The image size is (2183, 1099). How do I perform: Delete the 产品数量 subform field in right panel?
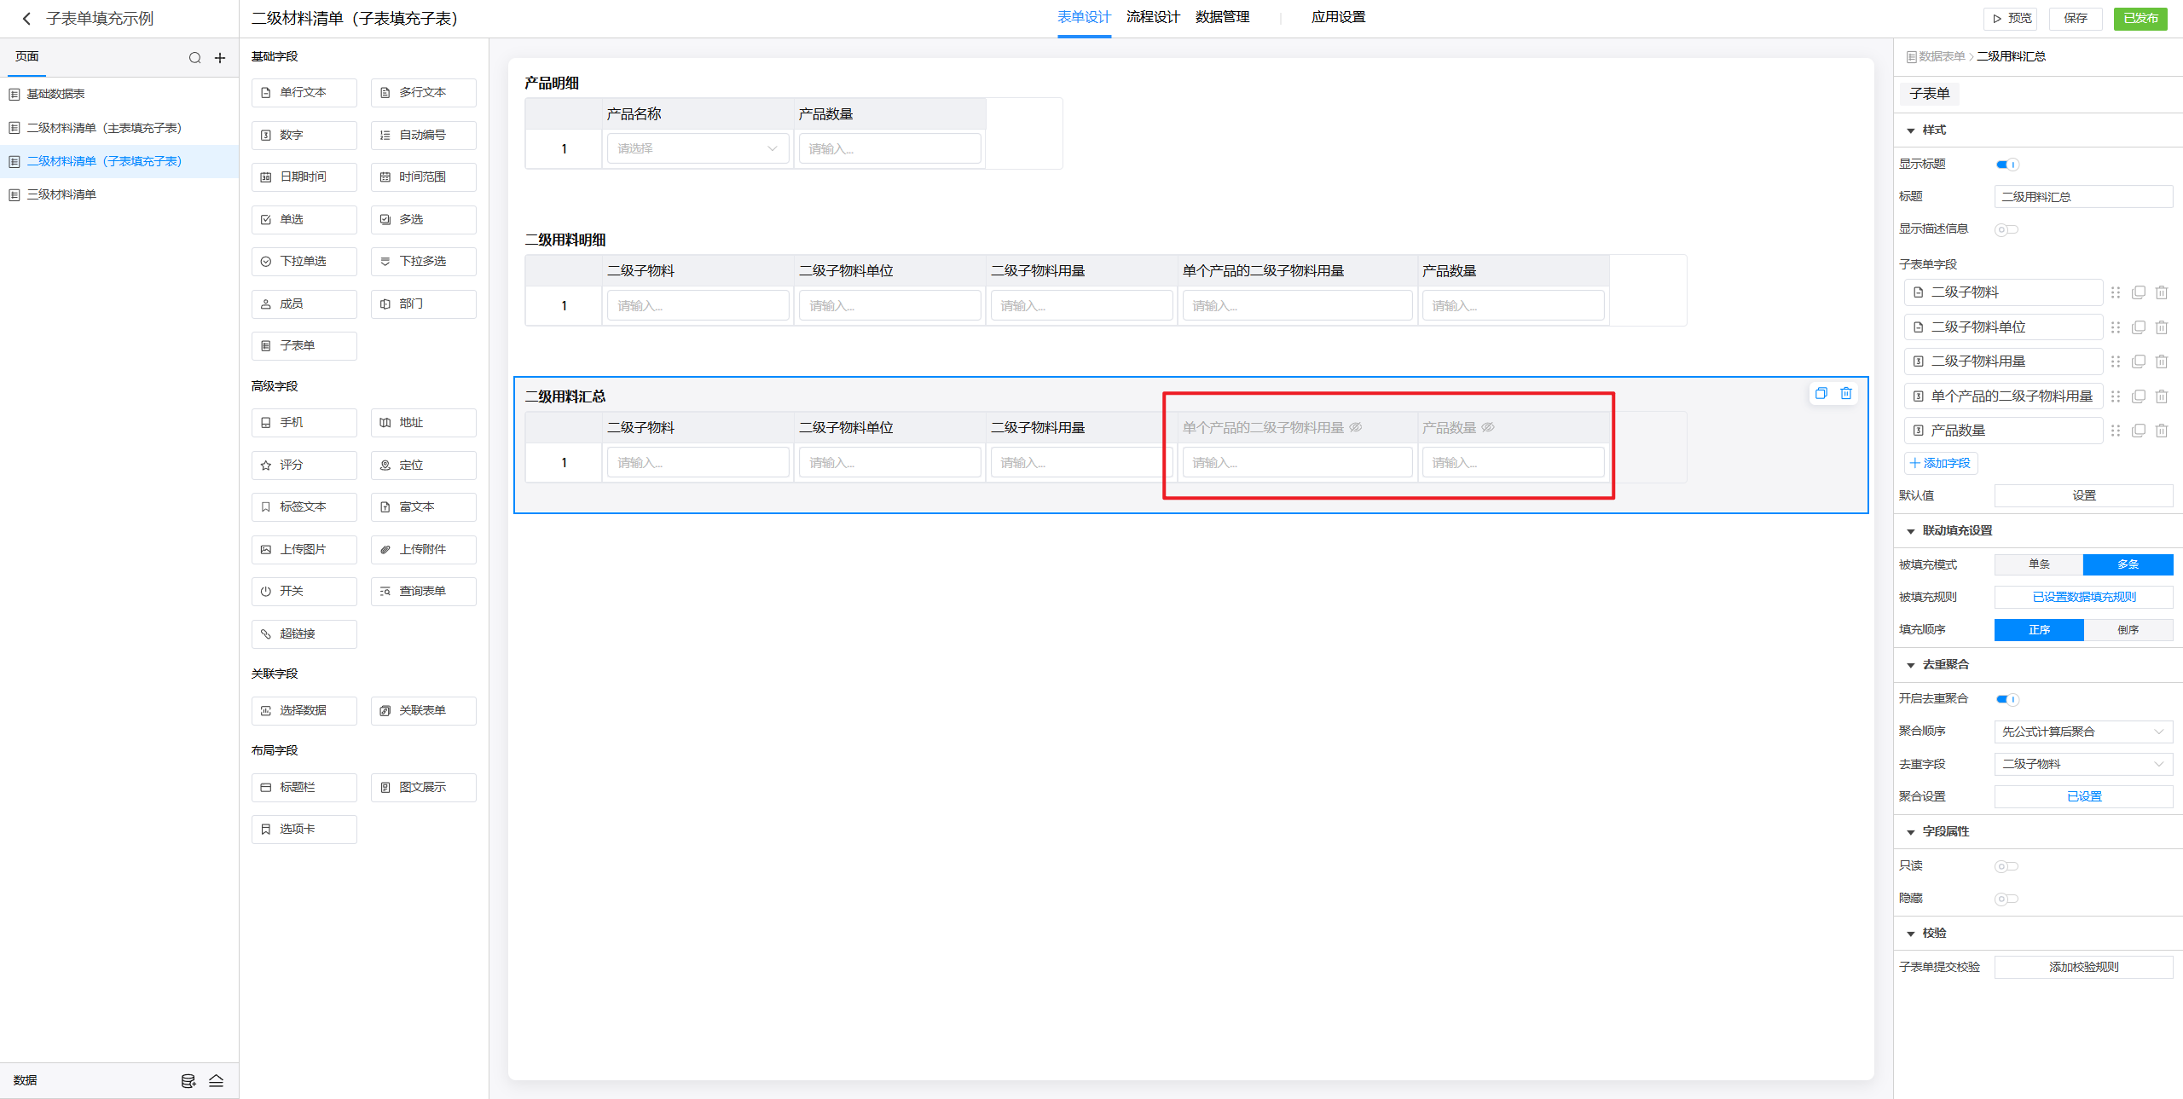point(2161,431)
